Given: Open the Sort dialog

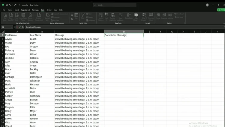Looking at the screenshot, I should [x=76, y=16].
